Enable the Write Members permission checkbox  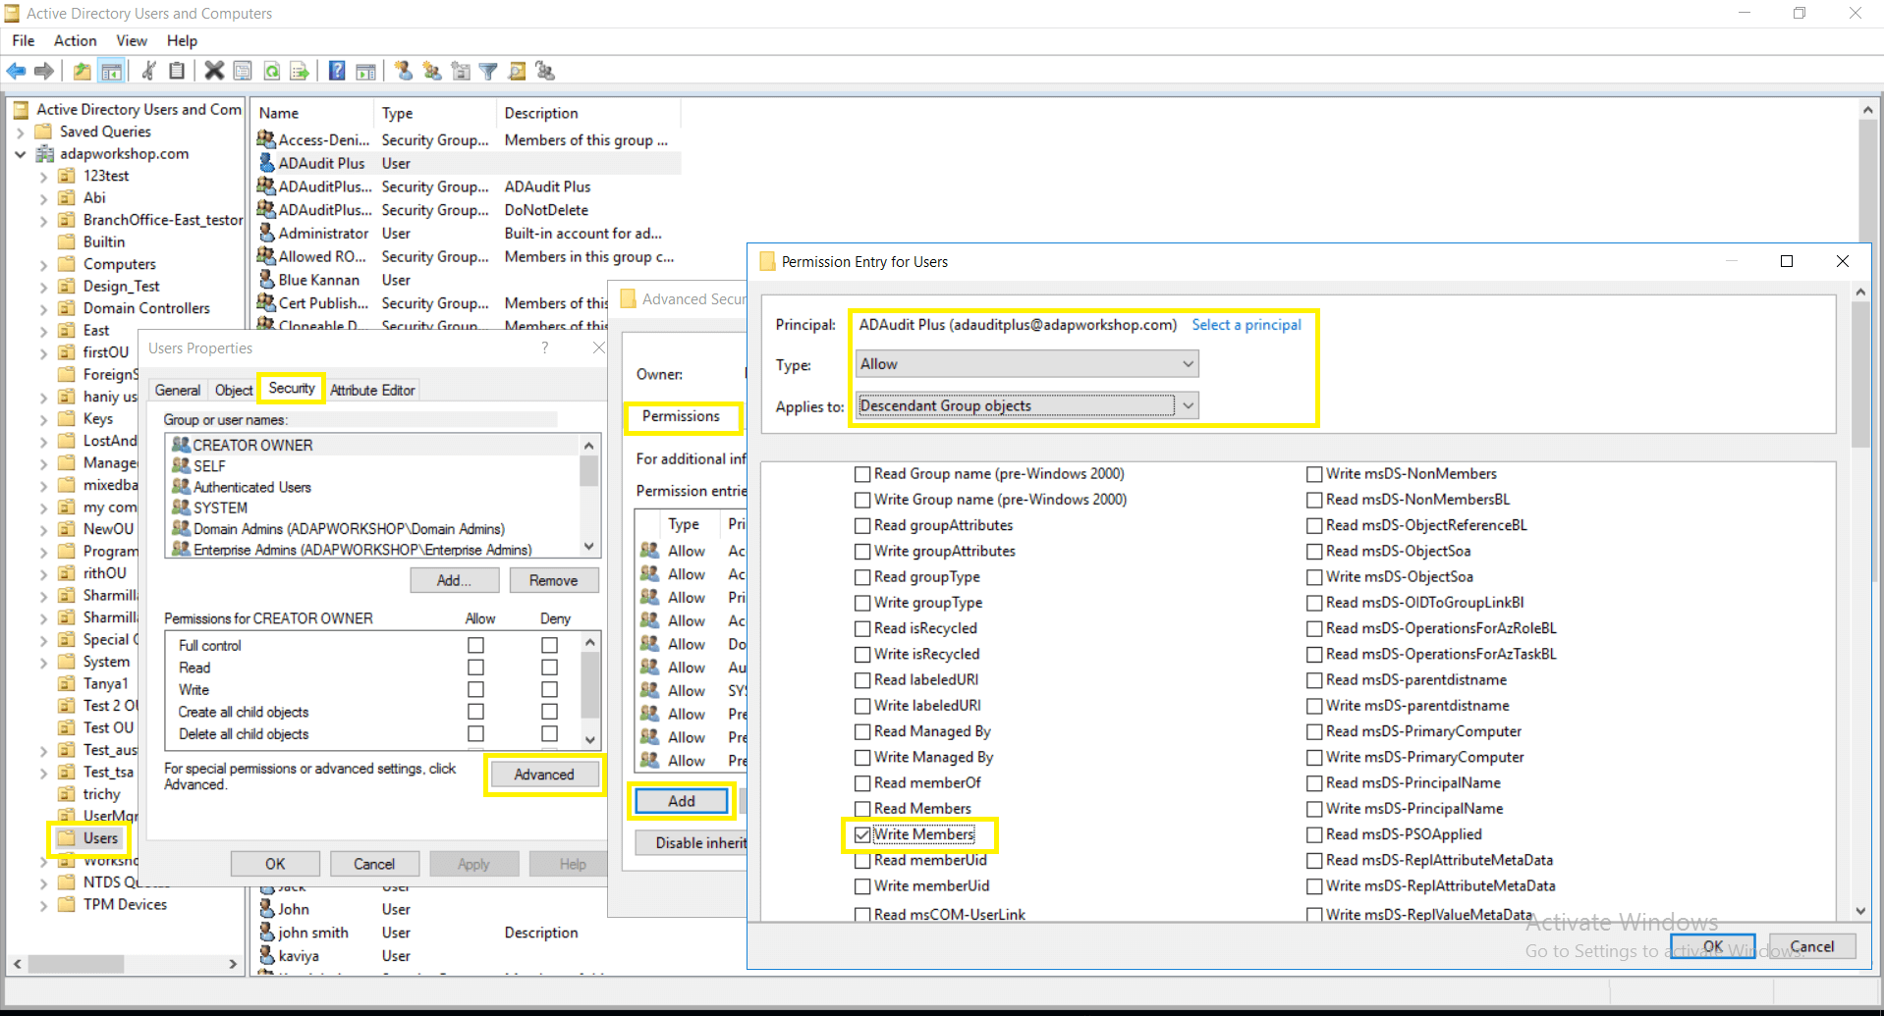862,833
